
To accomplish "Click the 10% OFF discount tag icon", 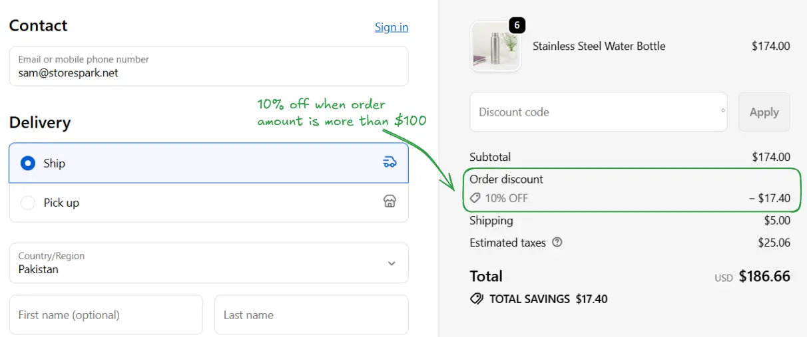I will pyautogui.click(x=475, y=198).
